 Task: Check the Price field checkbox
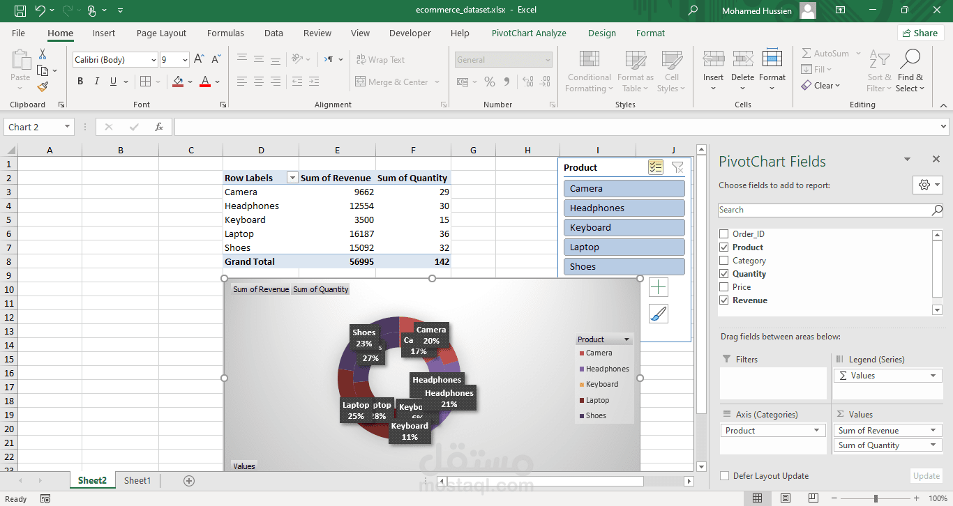(x=723, y=287)
